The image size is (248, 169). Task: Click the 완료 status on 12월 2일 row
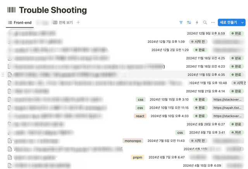200,50
